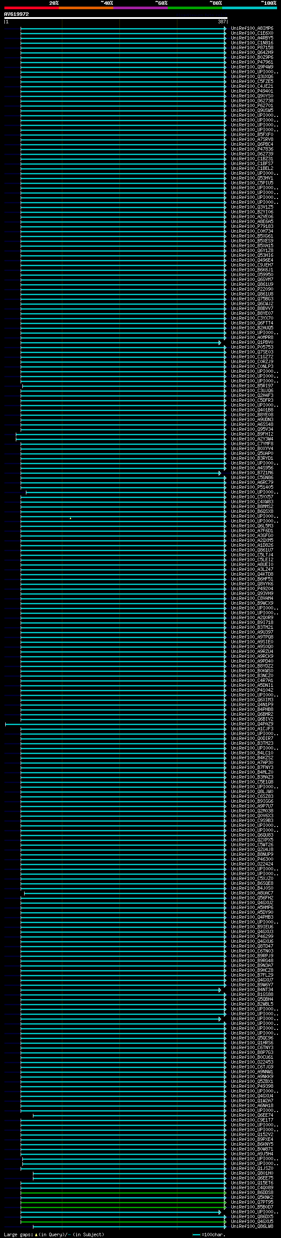Screen dimensions: 281x1238
Task: Select hit label UniRef100_B8MMS2
Action: pos(252,506)
